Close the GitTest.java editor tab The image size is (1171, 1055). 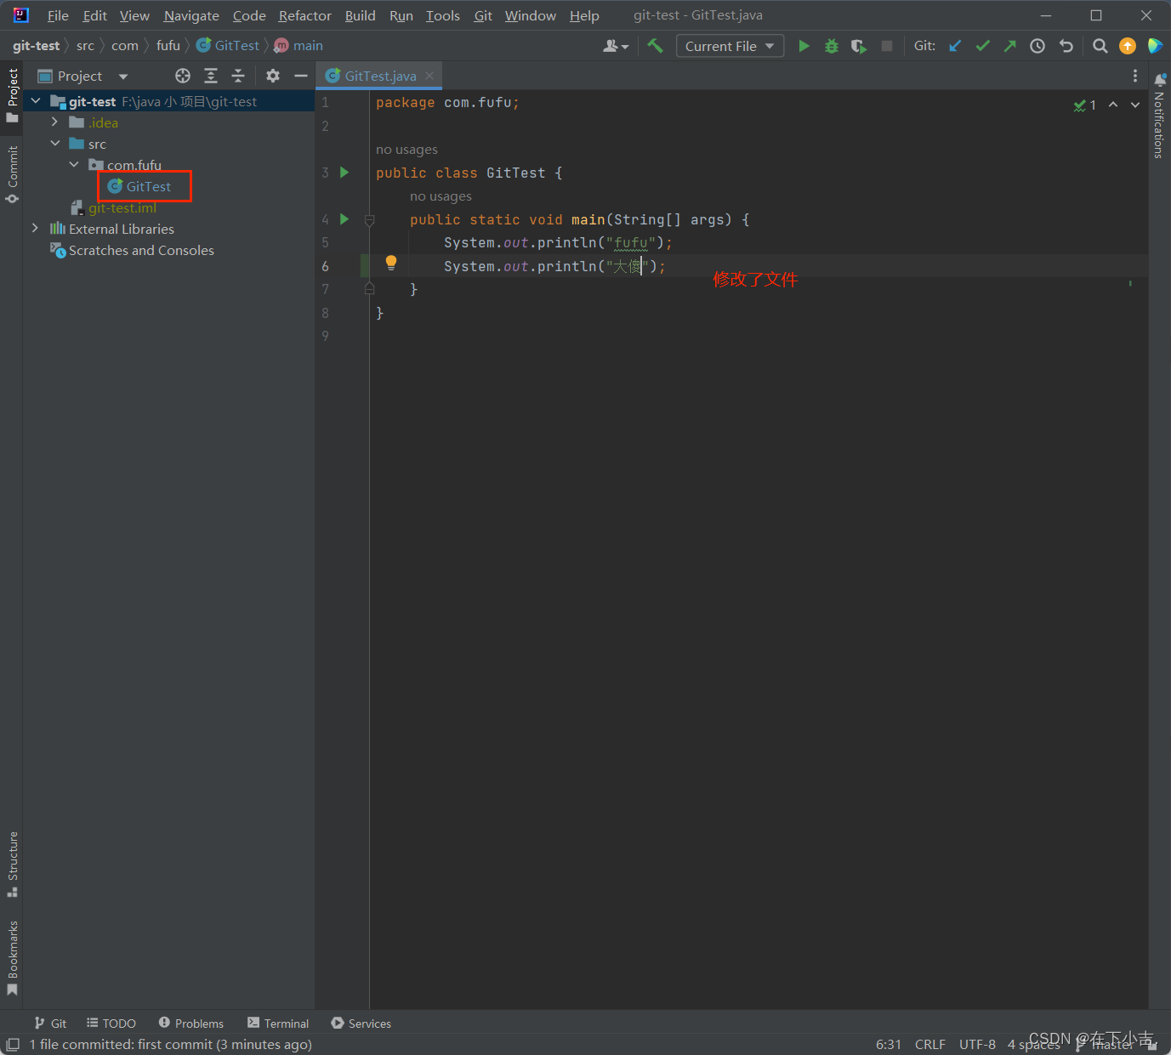pyautogui.click(x=429, y=76)
